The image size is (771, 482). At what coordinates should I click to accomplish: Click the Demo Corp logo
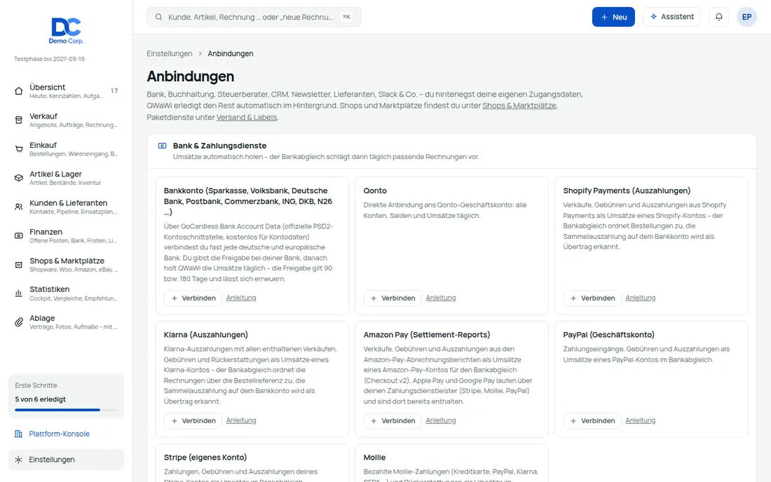coord(67,30)
